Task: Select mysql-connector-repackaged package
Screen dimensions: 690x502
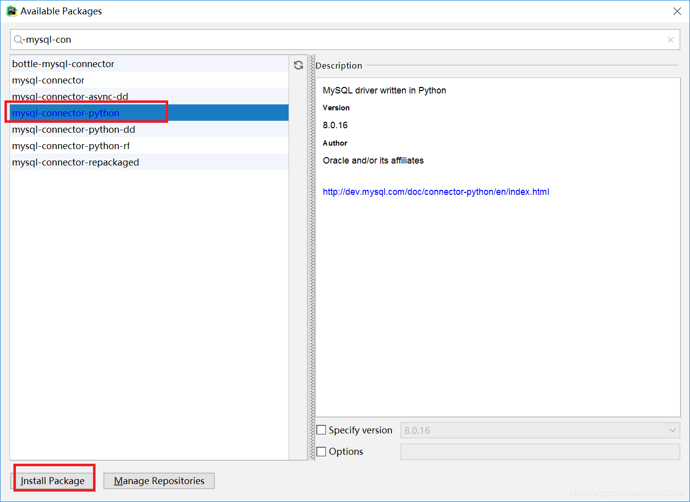Action: click(x=149, y=162)
